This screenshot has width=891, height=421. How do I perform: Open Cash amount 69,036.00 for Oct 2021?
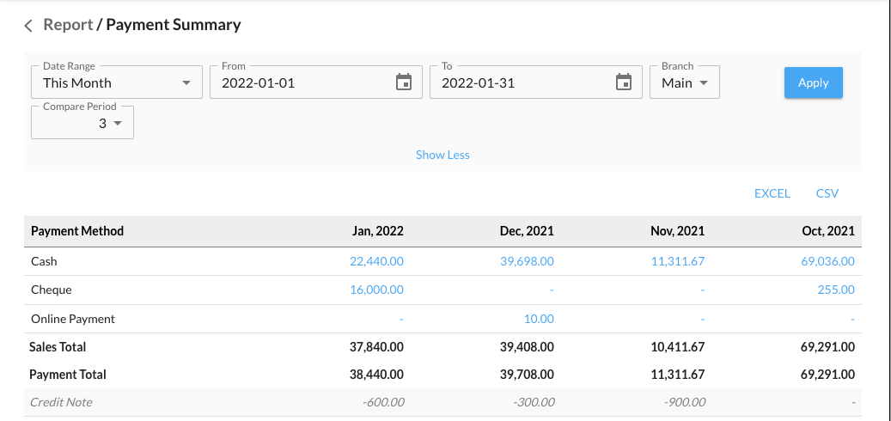[x=827, y=261]
